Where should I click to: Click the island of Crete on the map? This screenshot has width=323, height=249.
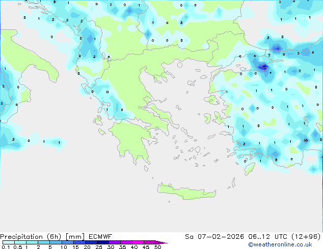186,191
